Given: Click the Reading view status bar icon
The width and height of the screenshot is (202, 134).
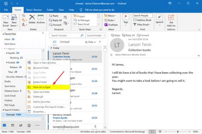Looking at the screenshot, I should 160,131.
